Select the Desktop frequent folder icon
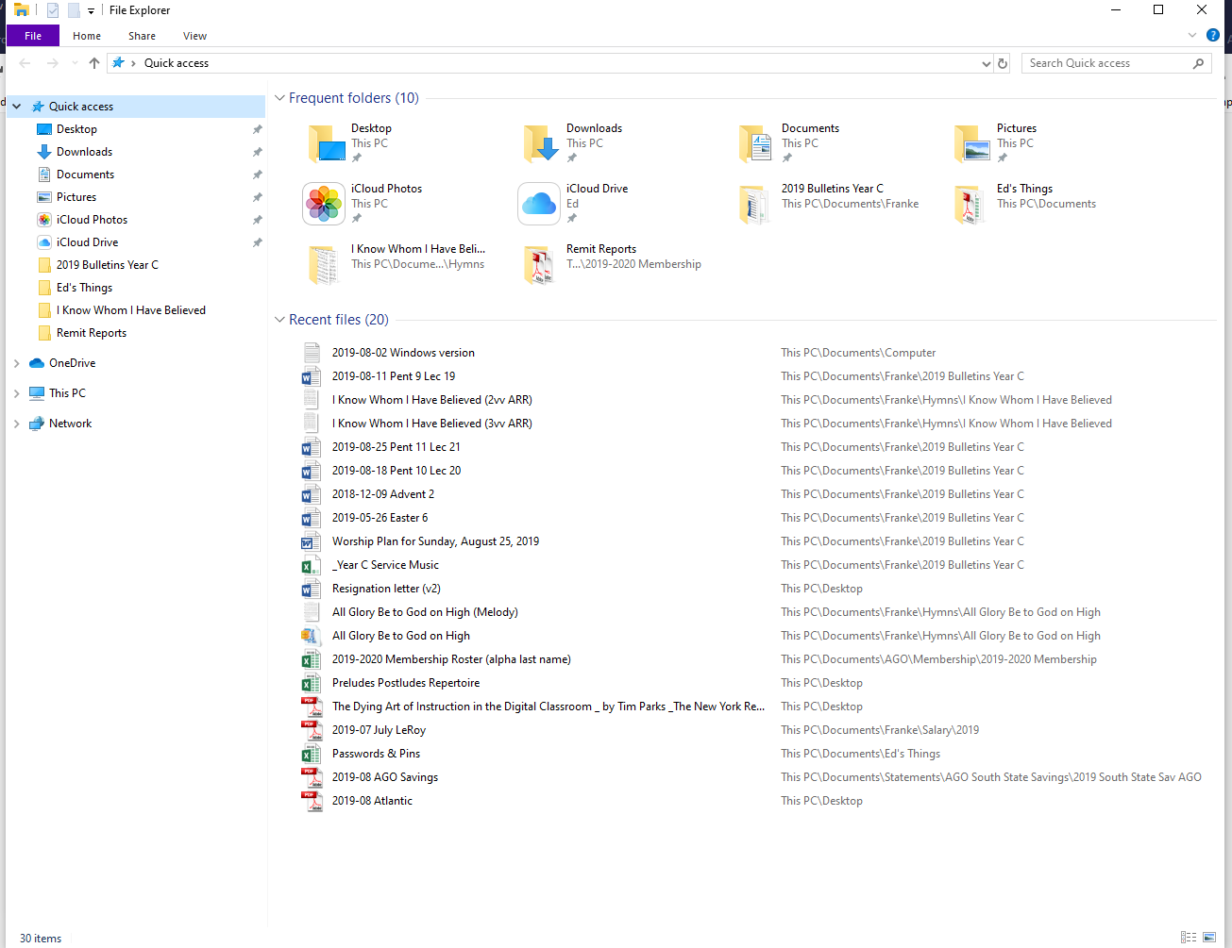The image size is (1232, 948). 326,143
